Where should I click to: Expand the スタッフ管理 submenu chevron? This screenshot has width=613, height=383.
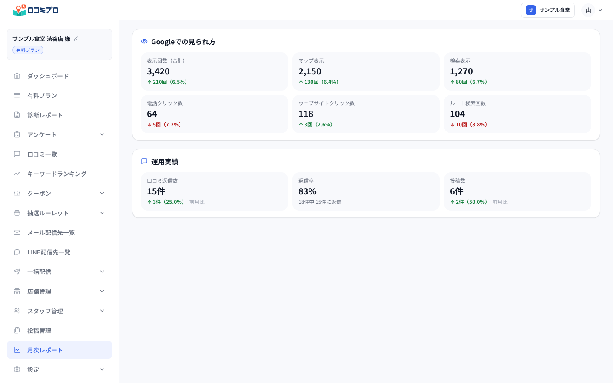click(102, 311)
